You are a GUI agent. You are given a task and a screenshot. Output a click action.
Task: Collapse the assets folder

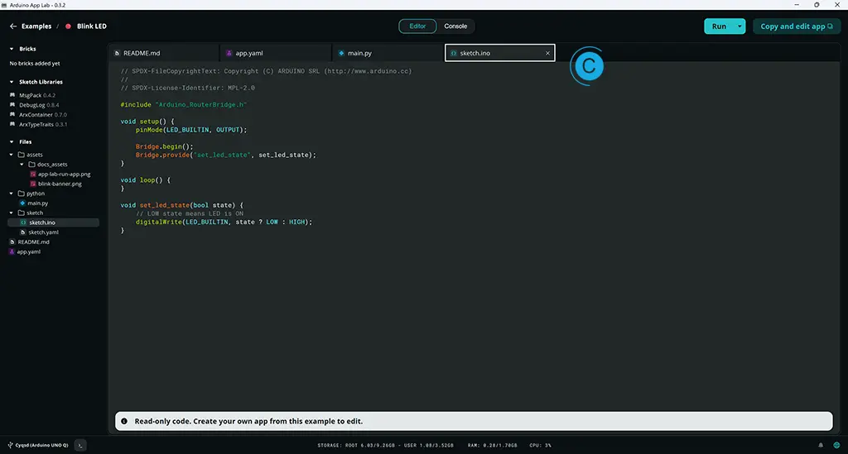tap(12, 155)
